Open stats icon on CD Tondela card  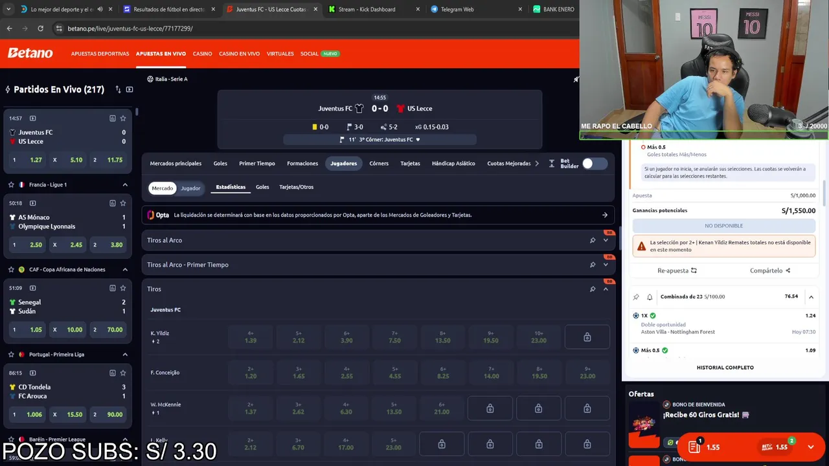(x=112, y=373)
